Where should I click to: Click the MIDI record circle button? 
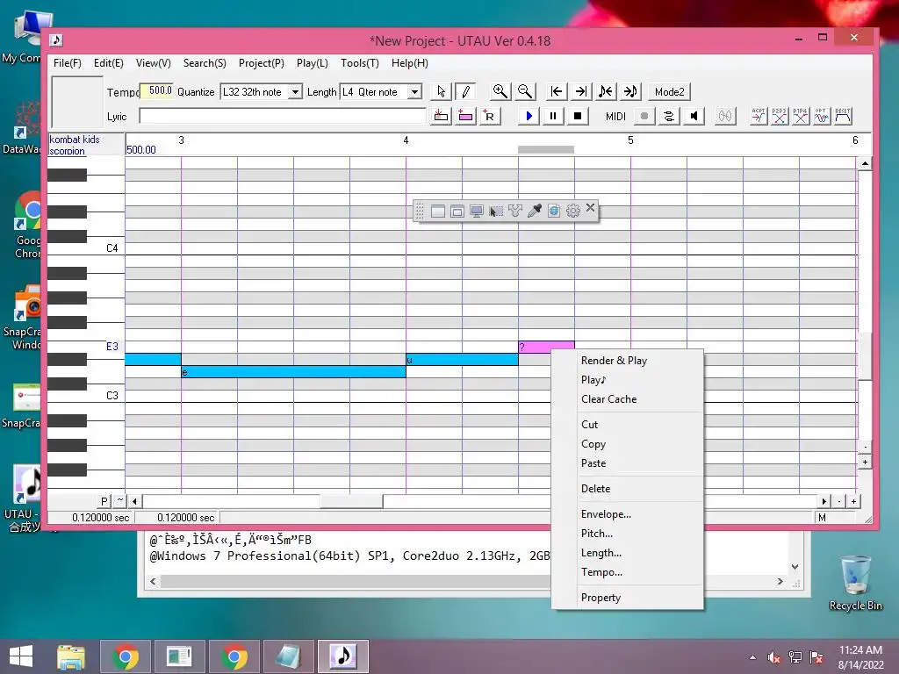tap(644, 117)
